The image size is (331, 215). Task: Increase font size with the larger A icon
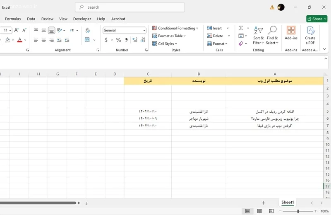point(17,30)
